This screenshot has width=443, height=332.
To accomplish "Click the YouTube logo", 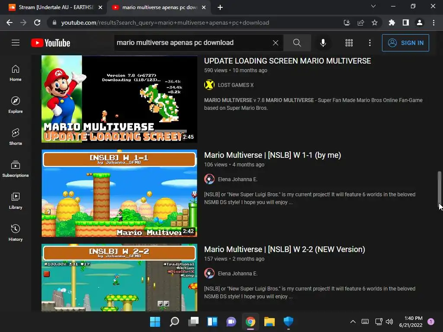I will coord(51,43).
